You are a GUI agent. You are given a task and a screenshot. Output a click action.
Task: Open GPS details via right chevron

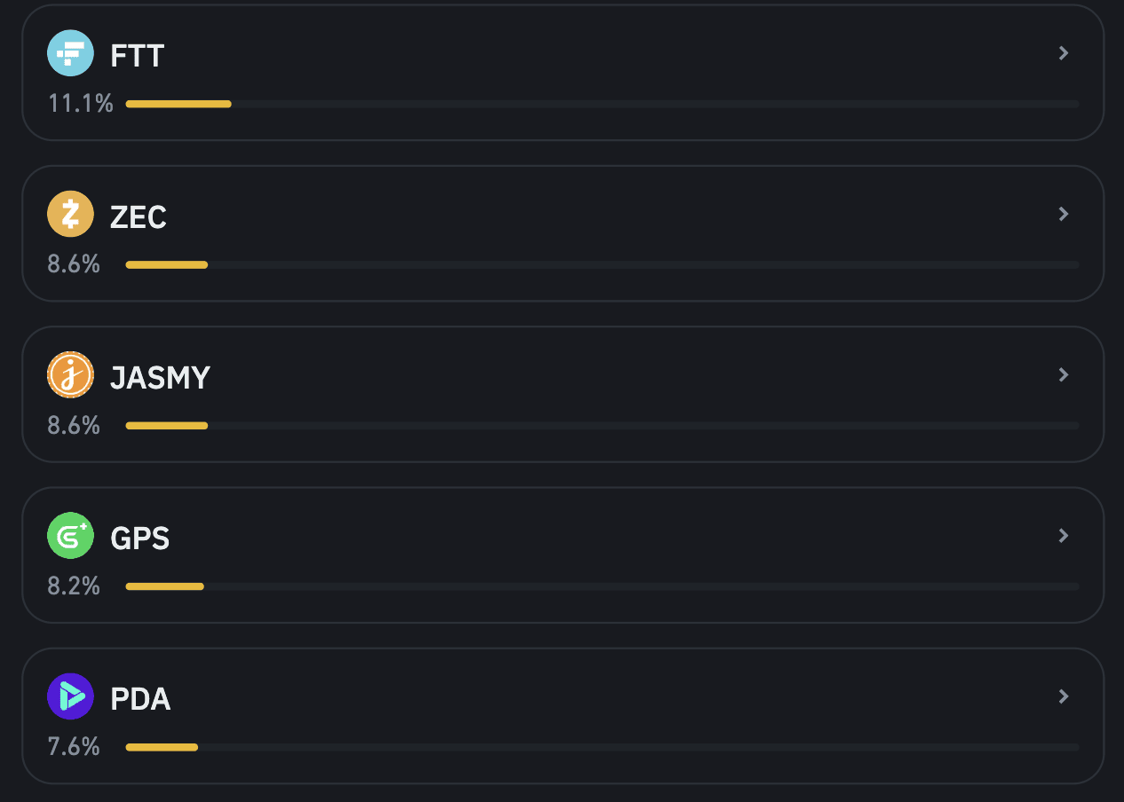[1063, 536]
